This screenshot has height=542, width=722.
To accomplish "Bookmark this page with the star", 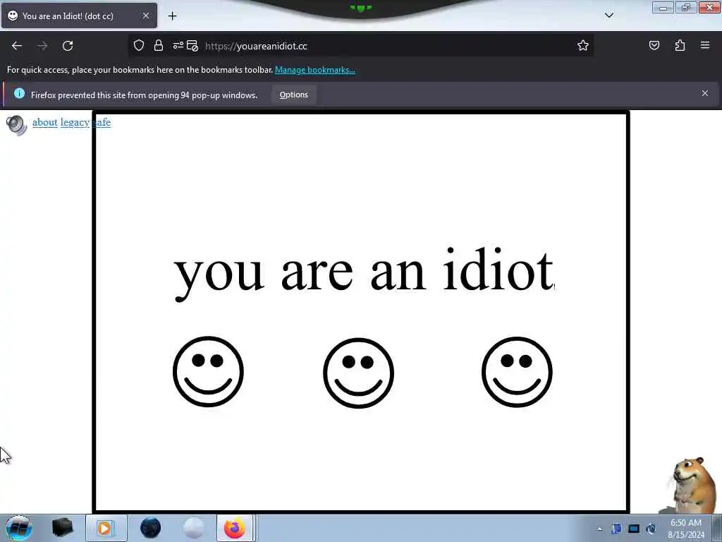I will pyautogui.click(x=583, y=46).
